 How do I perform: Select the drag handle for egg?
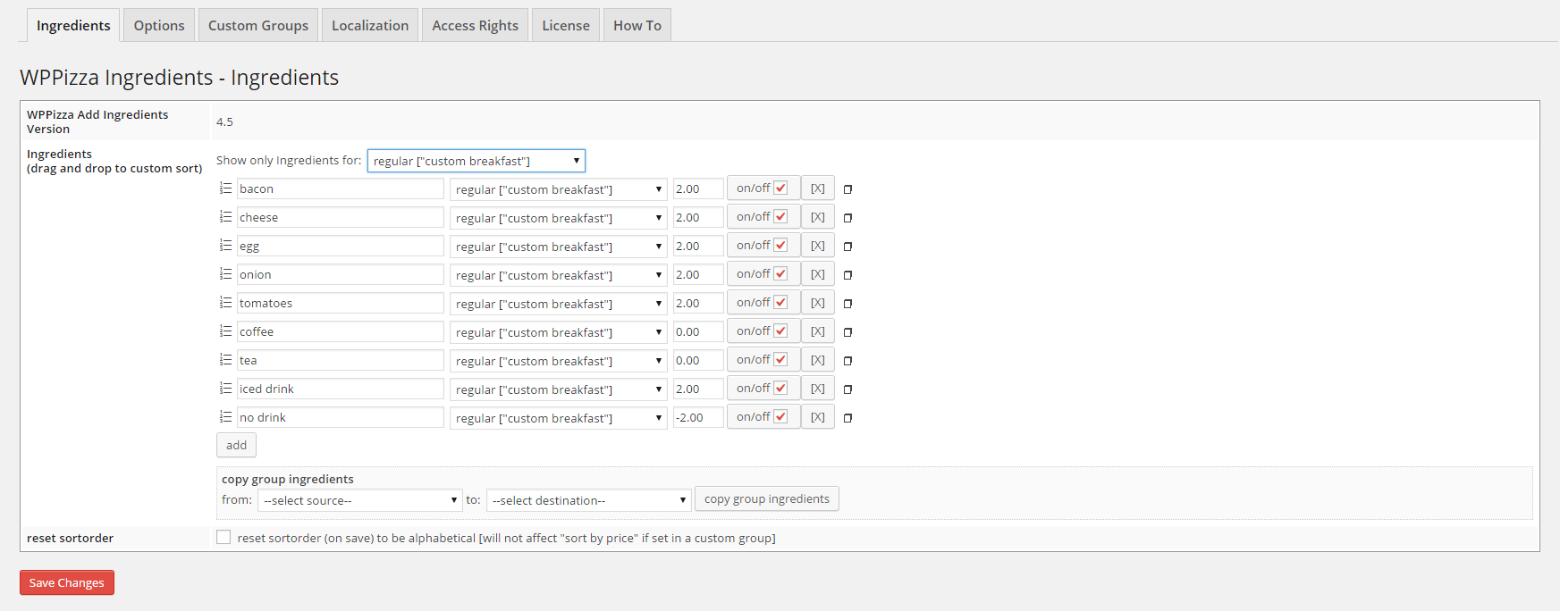pyautogui.click(x=225, y=246)
